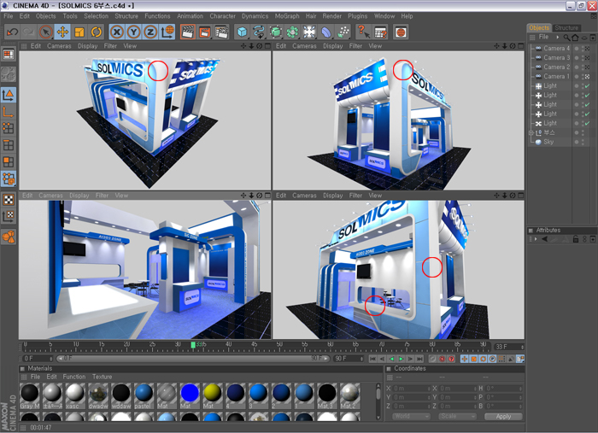This screenshot has width=598, height=433.
Task: Add a Light object from toolbar
Action: [309, 32]
